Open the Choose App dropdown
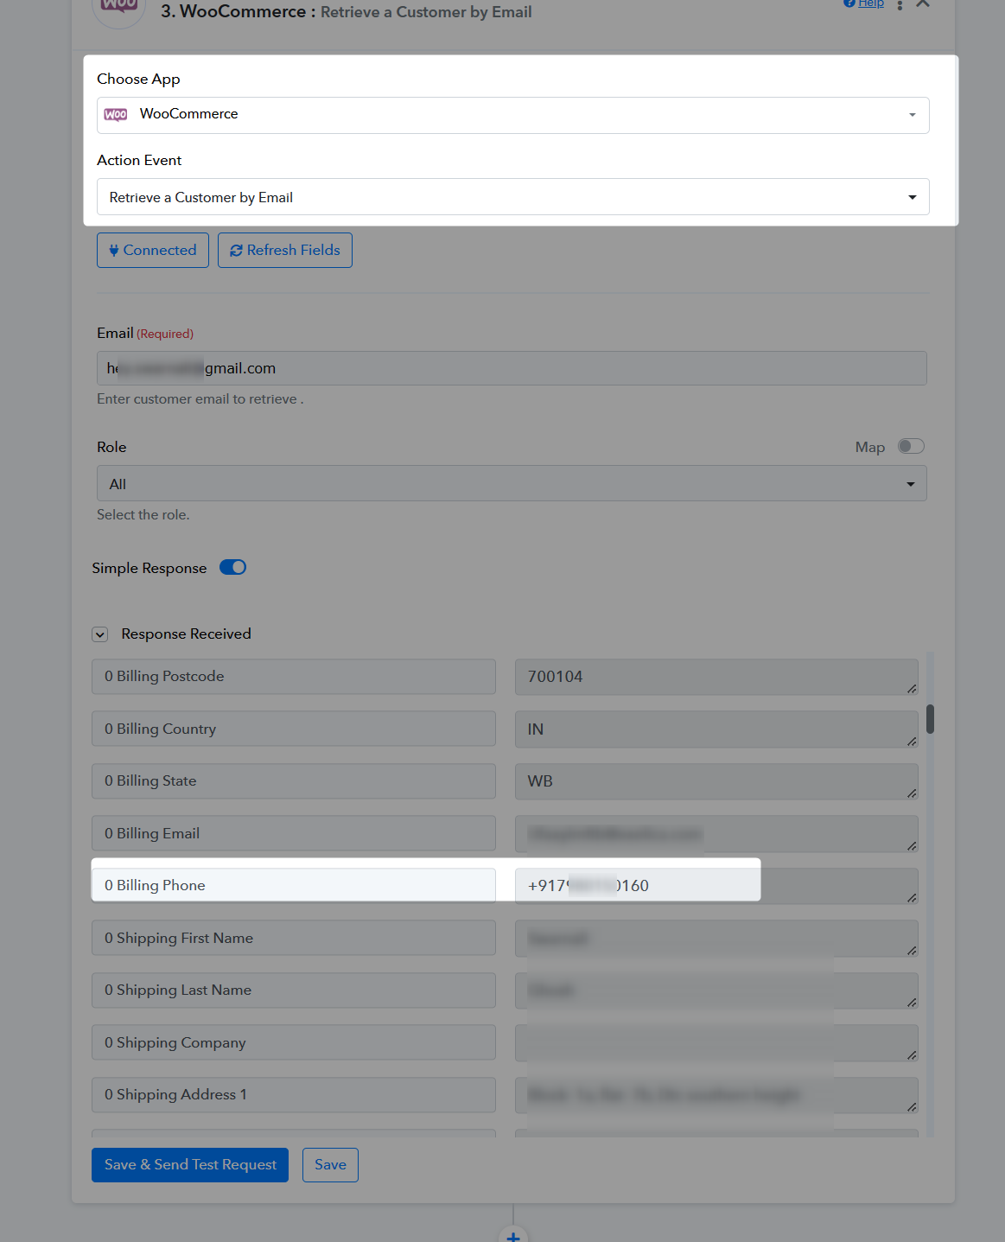The width and height of the screenshot is (1005, 1242). pos(512,115)
